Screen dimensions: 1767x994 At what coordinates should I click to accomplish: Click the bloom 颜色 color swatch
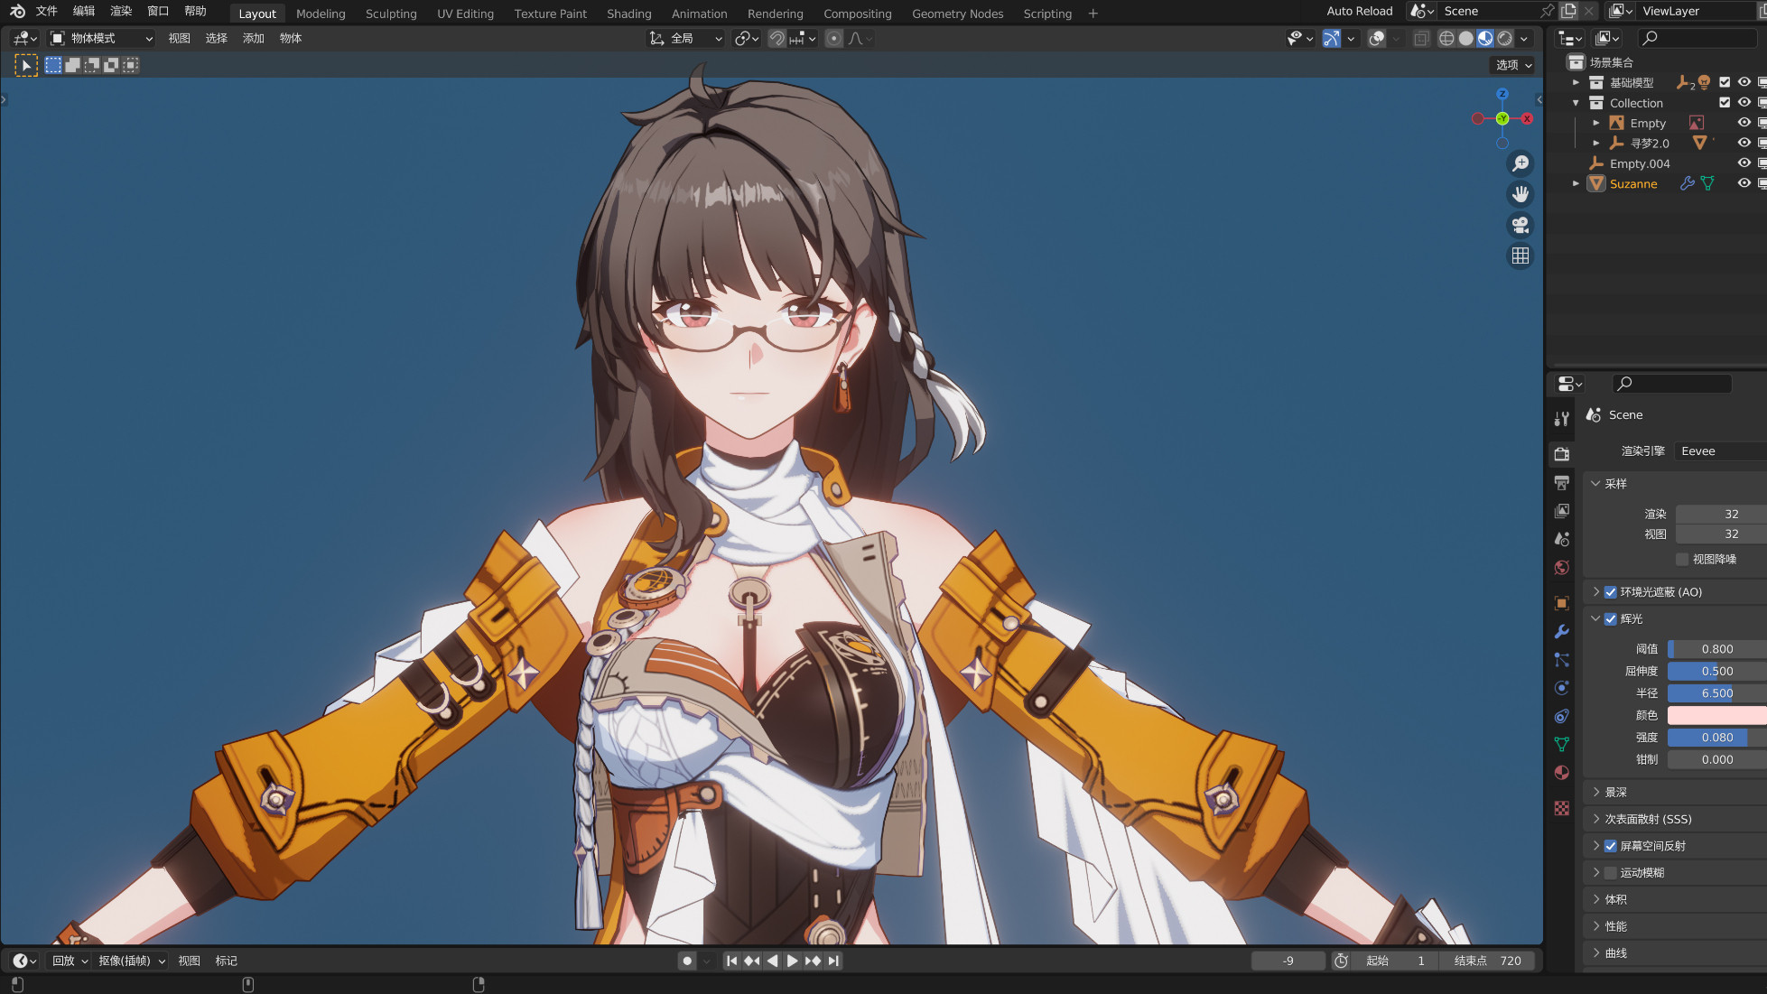(1716, 715)
